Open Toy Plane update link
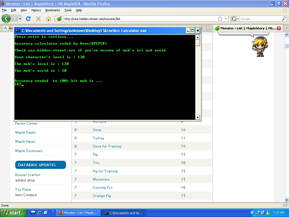The image size is (289, 217). tap(23, 190)
